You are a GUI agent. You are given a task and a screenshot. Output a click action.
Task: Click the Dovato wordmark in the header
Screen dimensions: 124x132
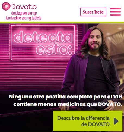click(x=24, y=6)
